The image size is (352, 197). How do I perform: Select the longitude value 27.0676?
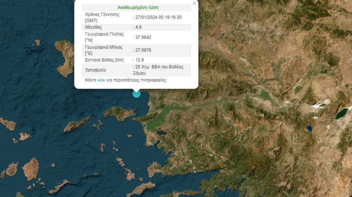(x=143, y=50)
